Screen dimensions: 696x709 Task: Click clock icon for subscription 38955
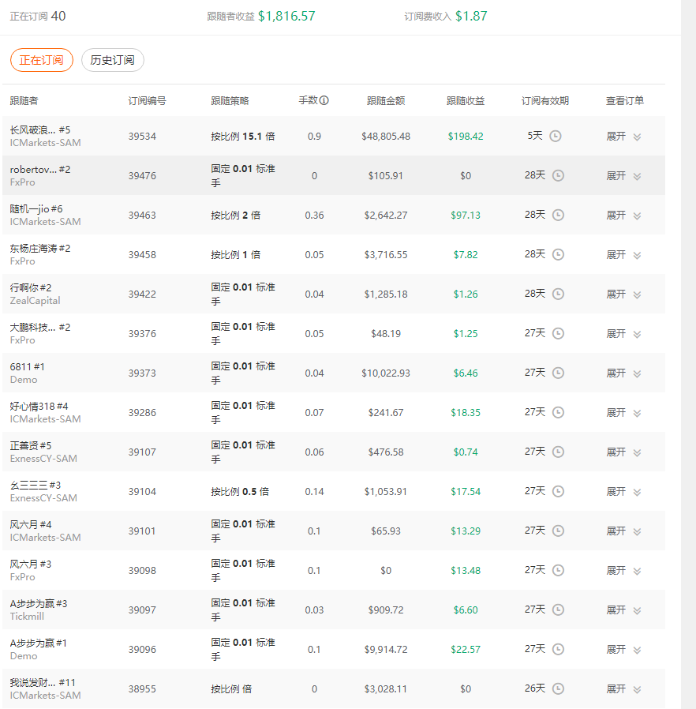pyautogui.click(x=558, y=688)
